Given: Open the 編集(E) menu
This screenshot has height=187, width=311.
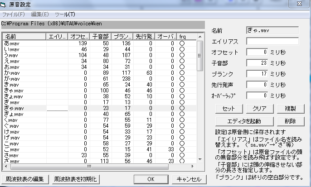Looking at the screenshot, I should pos(40,14).
